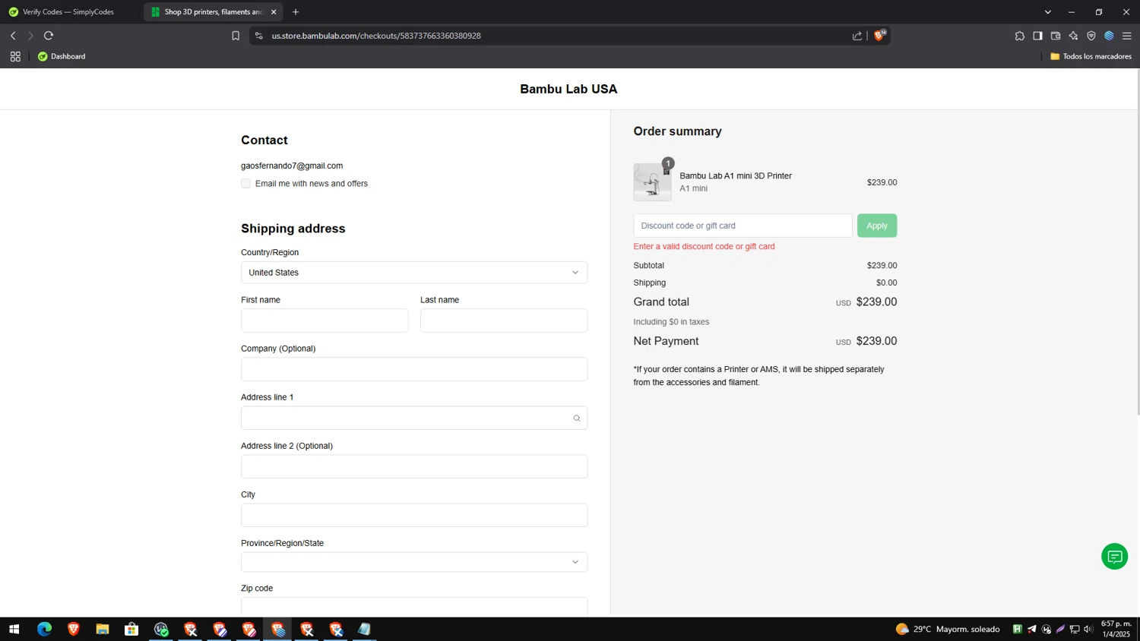Focus the Last name field
Image resolution: width=1140 pixels, height=641 pixels.
tap(504, 320)
